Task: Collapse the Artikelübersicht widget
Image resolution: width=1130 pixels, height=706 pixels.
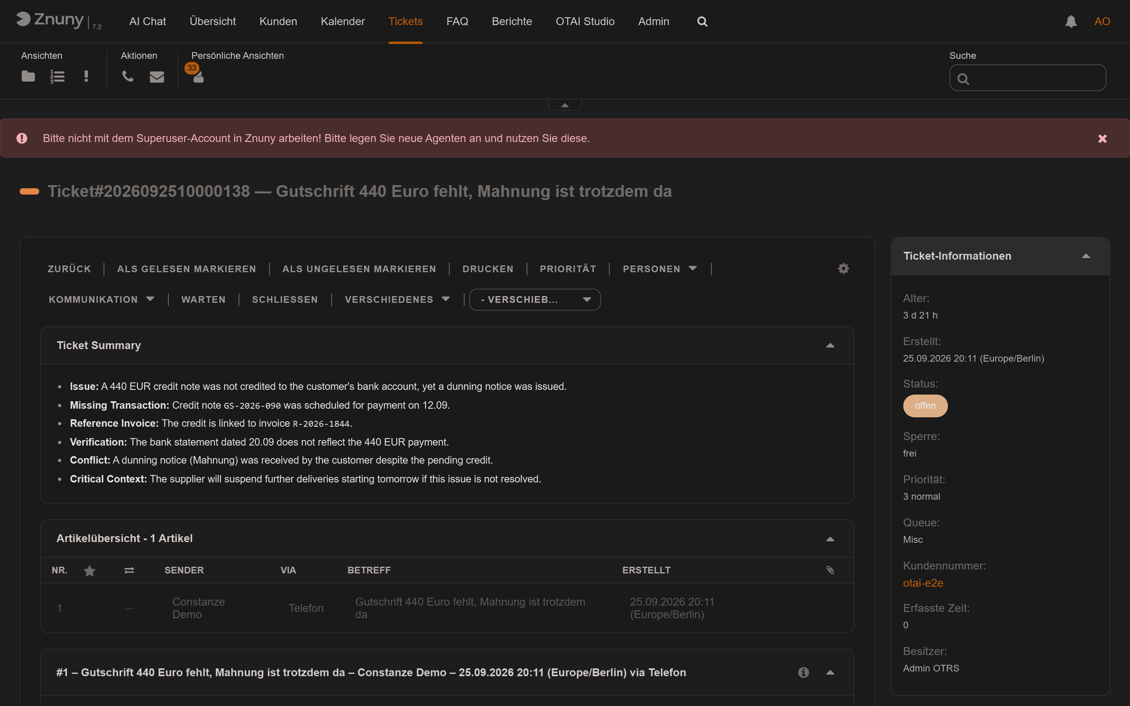Action: [x=830, y=539]
